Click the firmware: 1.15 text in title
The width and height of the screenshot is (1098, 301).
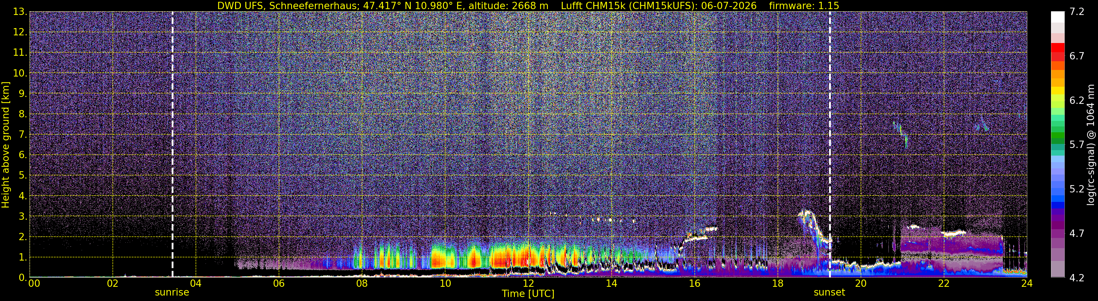point(804,5)
